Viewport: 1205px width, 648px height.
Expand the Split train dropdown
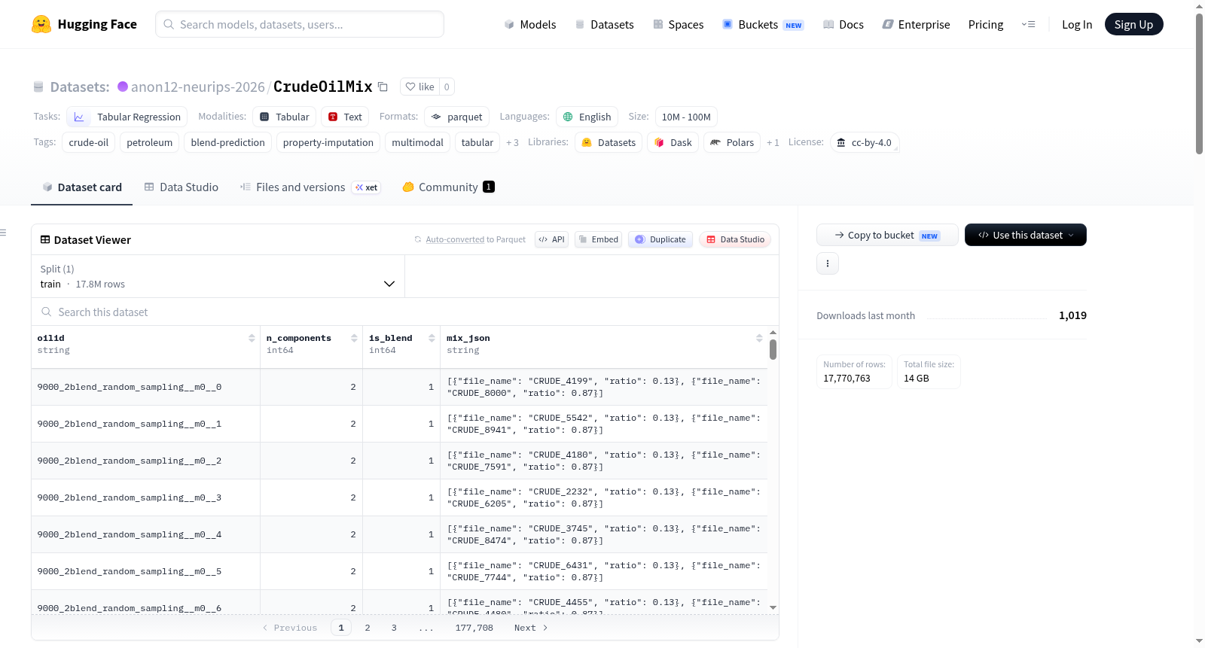tap(218, 276)
